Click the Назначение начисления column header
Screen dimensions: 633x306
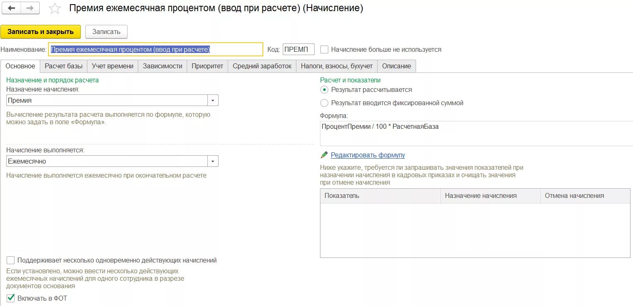point(491,196)
